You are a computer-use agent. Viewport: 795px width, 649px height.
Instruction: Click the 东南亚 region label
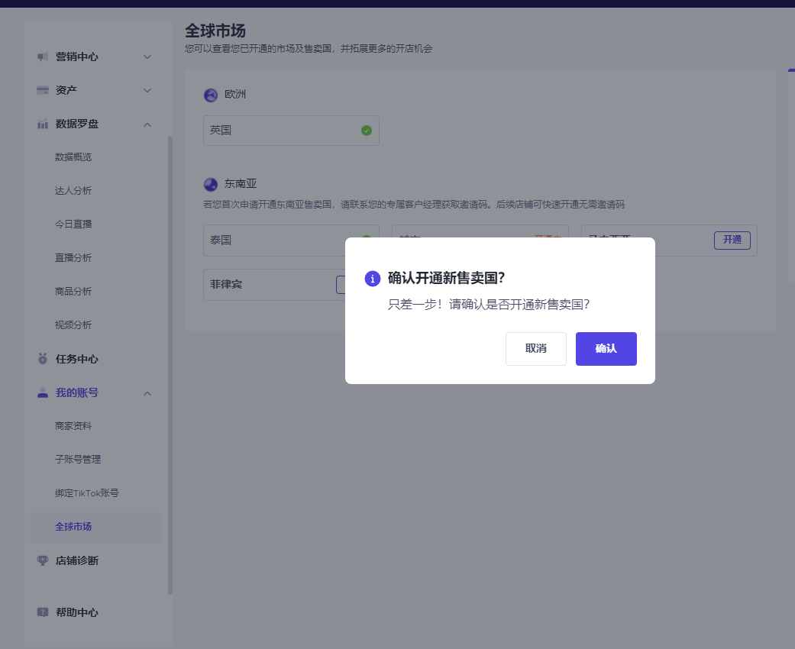click(241, 184)
